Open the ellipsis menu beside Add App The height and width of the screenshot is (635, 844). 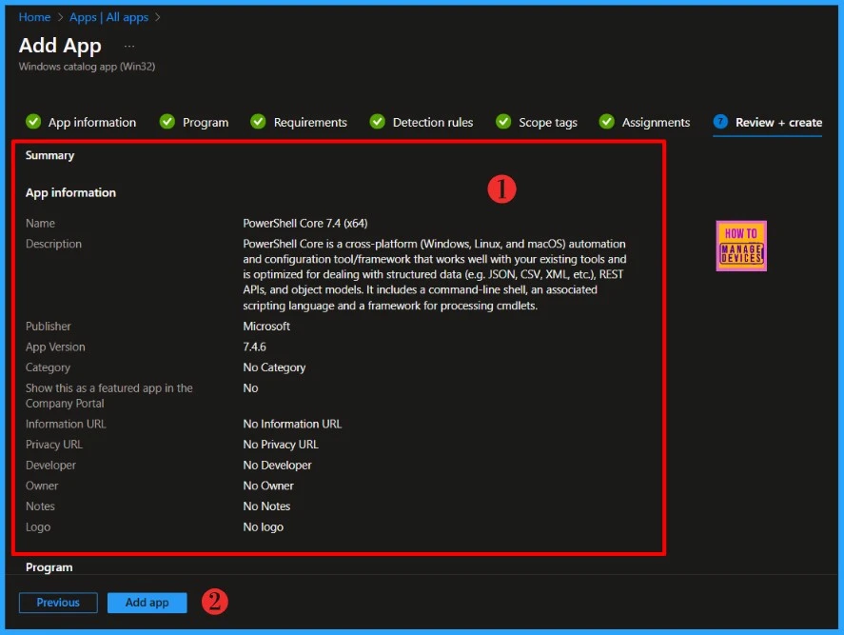129,47
